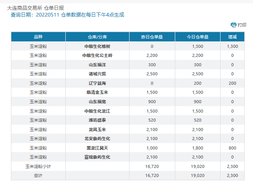253x192 pixels.
Task: Select warehouse 中粮生化榆树 in the table
Action: pyautogui.click(x=97, y=46)
